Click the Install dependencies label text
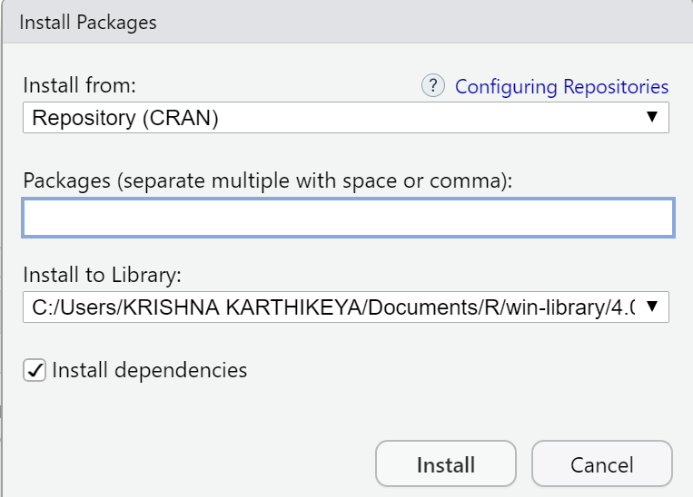This screenshot has width=693, height=497. click(150, 370)
